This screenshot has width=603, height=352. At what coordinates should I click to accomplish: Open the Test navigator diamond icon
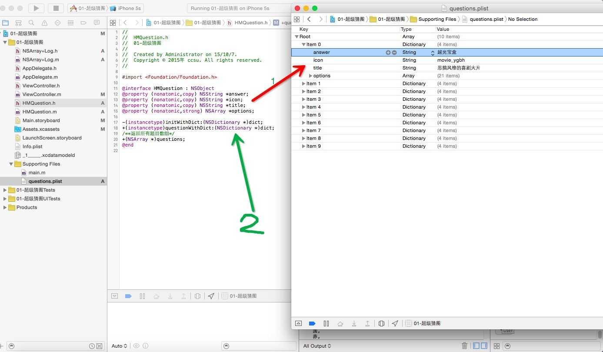[x=57, y=23]
